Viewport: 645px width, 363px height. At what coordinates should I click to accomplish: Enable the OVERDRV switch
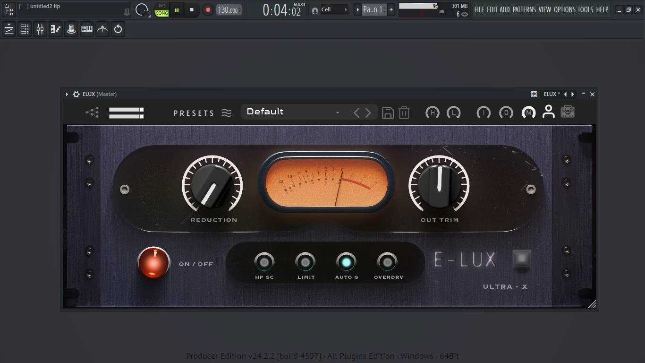click(387, 262)
